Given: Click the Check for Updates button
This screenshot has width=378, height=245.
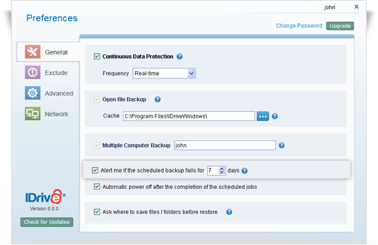Looking at the screenshot, I should point(47,222).
